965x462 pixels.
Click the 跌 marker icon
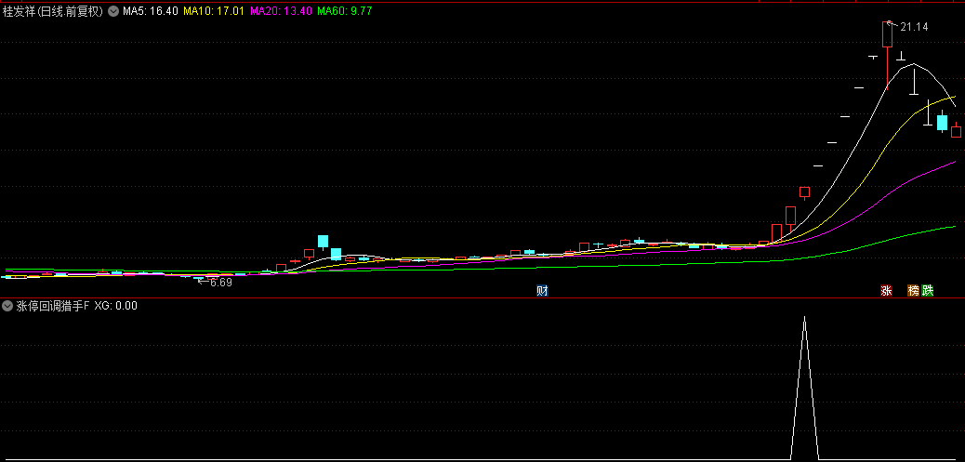click(928, 290)
